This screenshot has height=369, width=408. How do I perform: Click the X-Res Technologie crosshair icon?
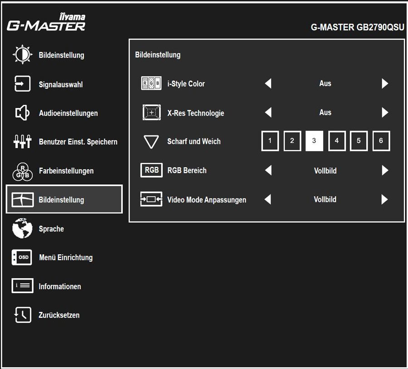coord(151,112)
